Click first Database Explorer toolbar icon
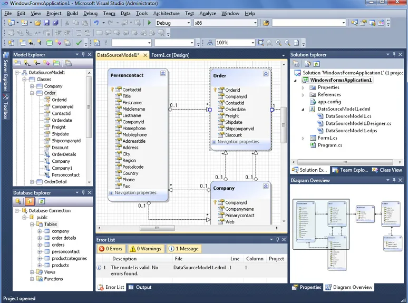The height and width of the screenshot is (303, 408). [x=18, y=201]
